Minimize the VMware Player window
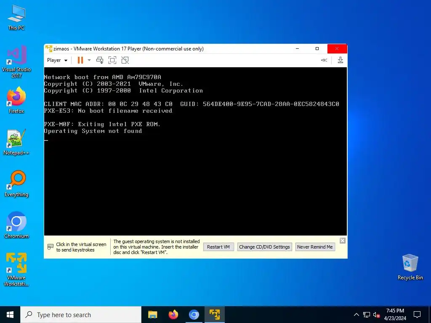This screenshot has height=323, width=431. 297,49
